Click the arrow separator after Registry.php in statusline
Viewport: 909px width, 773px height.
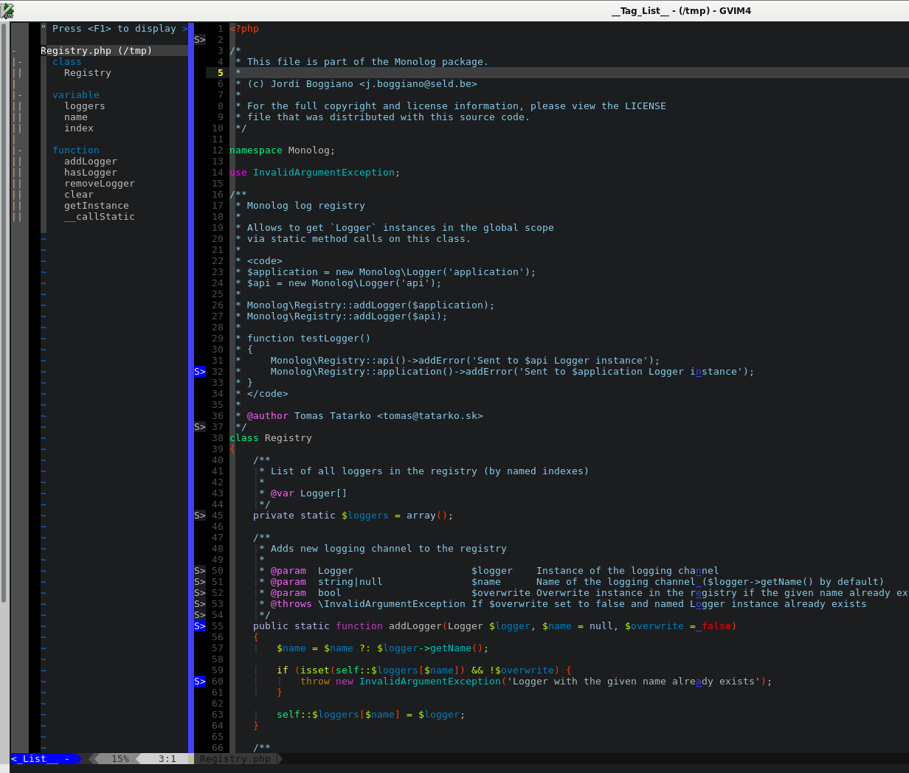pyautogui.click(x=280, y=758)
